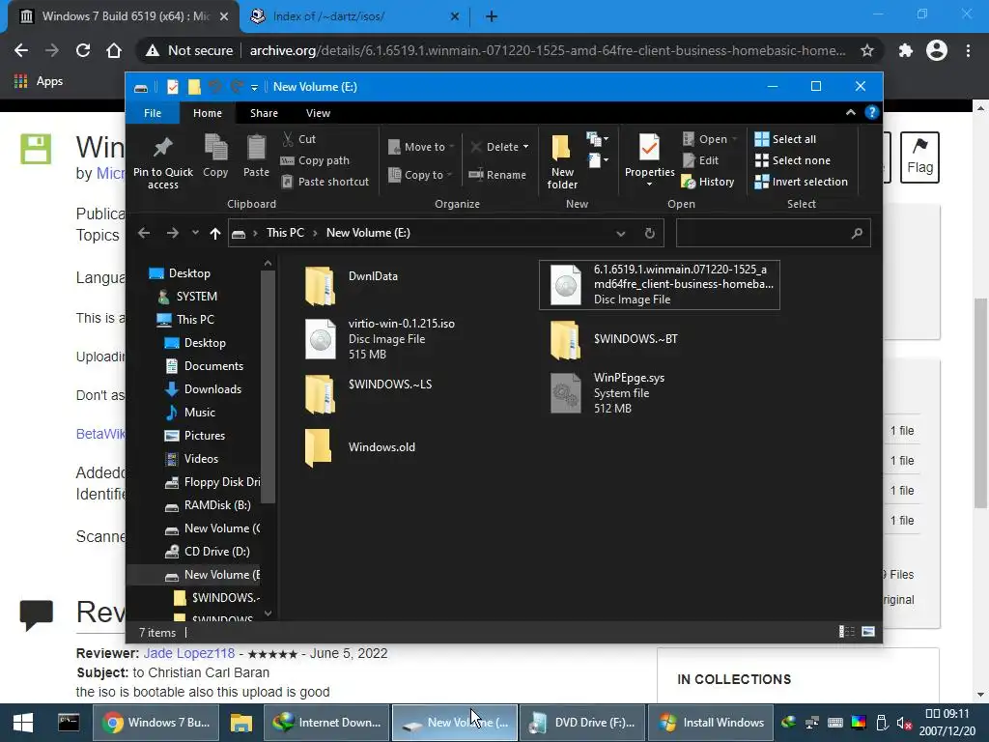Image resolution: width=989 pixels, height=742 pixels.
Task: Click the Rename command
Action: pos(497,175)
